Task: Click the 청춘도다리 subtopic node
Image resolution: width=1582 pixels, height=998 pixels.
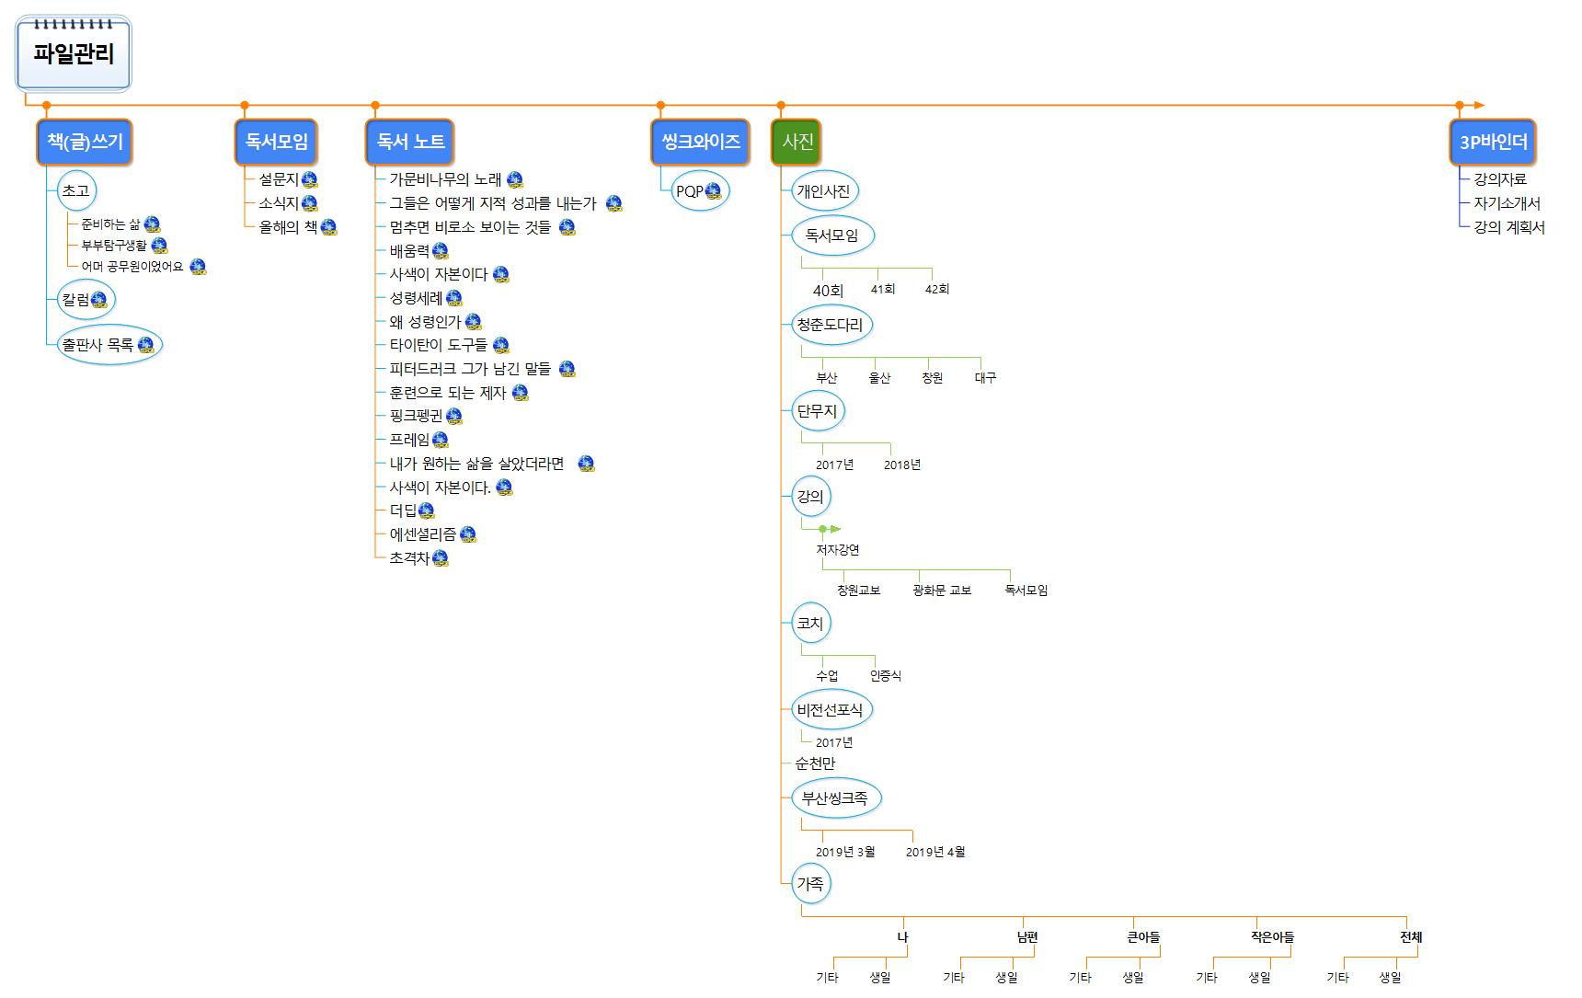Action: point(831,325)
